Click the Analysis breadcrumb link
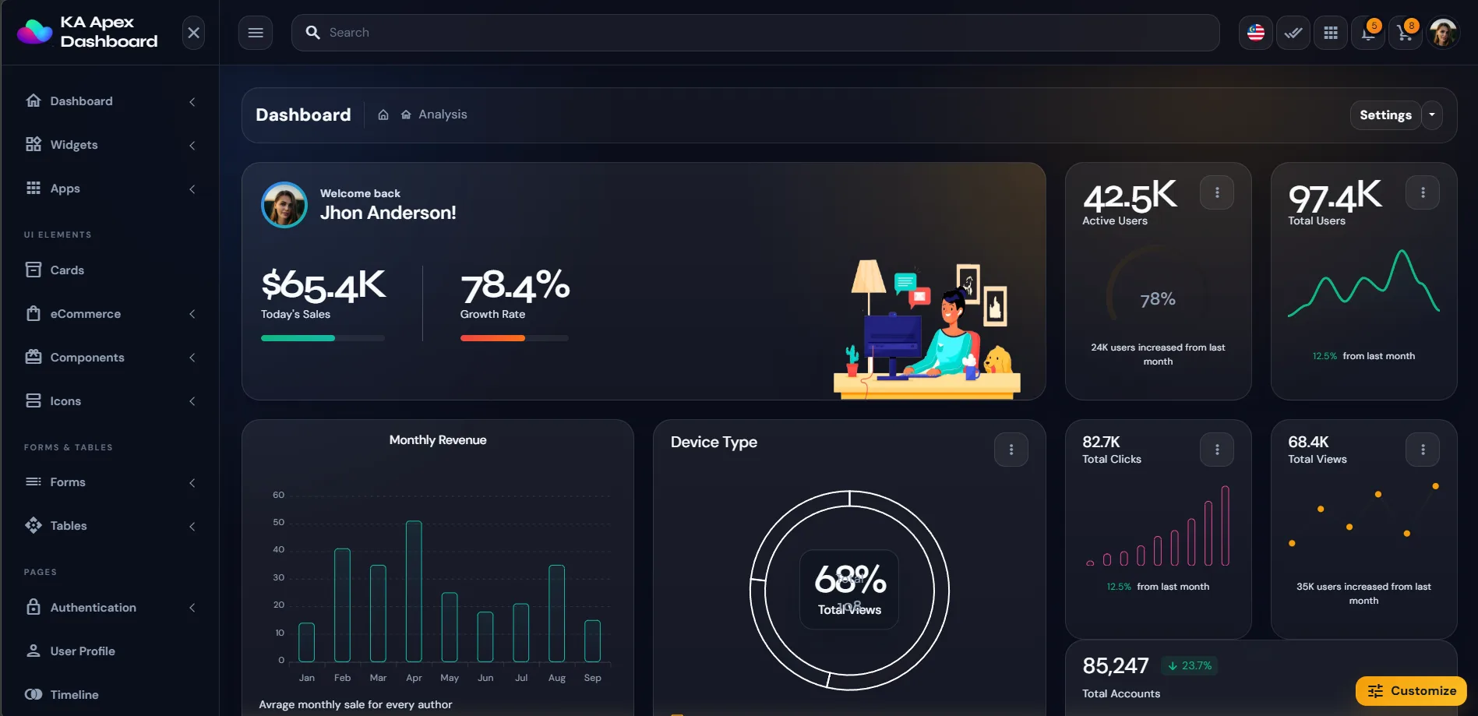The image size is (1478, 716). tap(443, 114)
